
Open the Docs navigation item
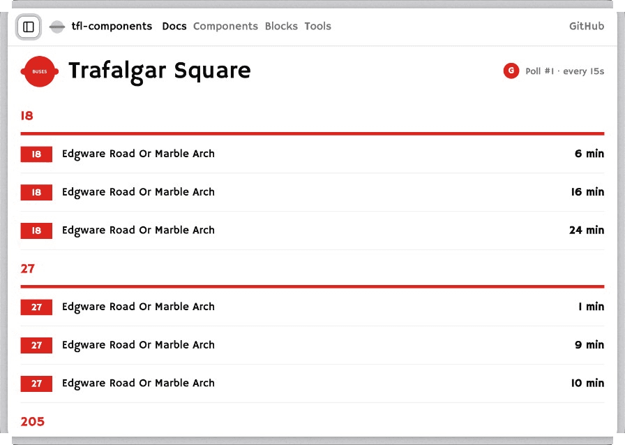point(174,27)
